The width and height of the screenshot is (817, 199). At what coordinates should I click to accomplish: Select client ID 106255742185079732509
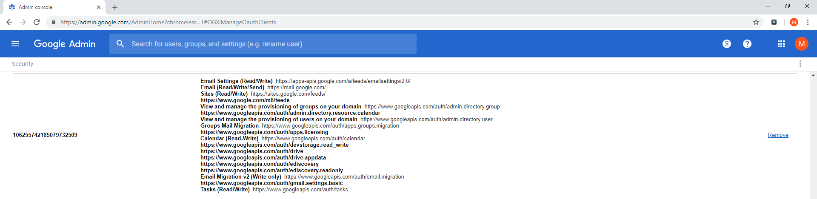tap(45, 135)
